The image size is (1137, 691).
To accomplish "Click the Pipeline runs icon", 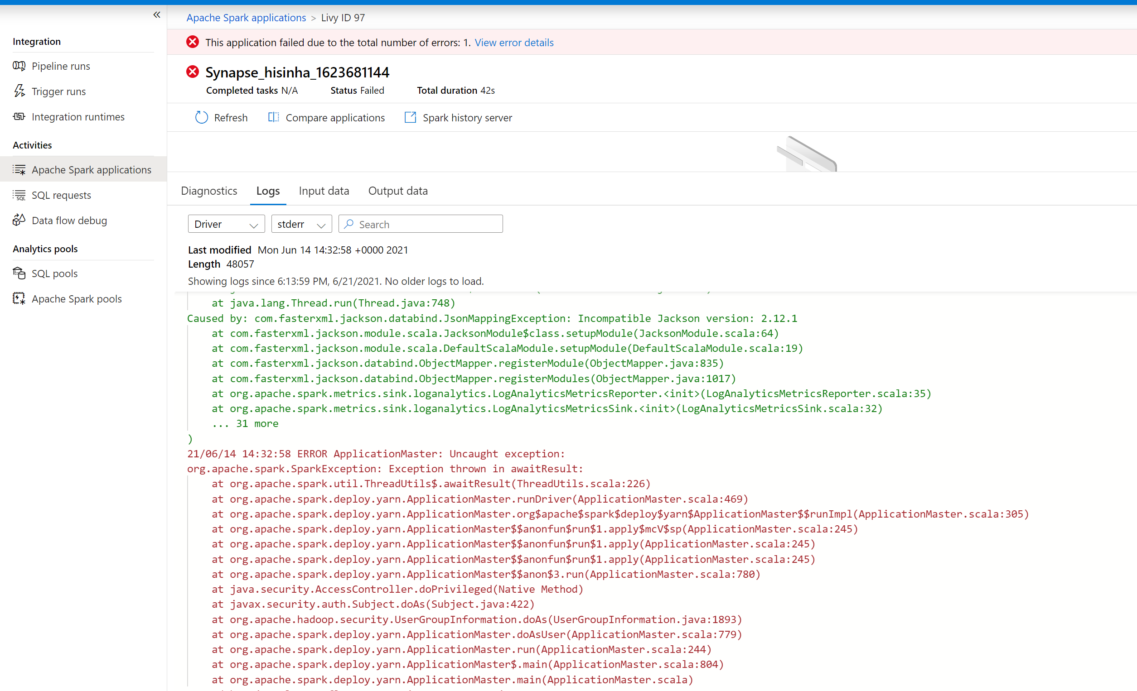I will [x=19, y=66].
